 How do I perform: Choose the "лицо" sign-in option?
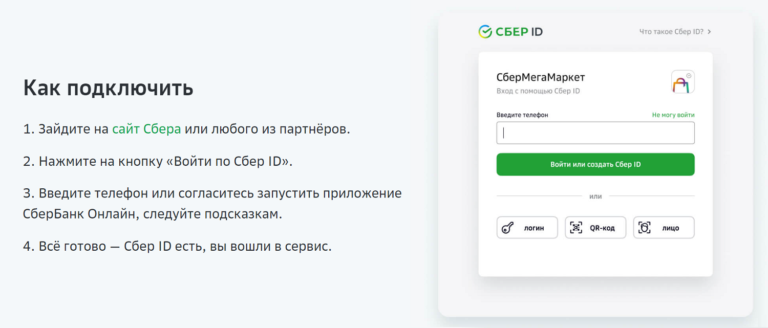pos(670,228)
